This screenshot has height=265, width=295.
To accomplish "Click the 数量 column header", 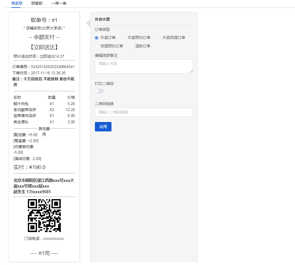I will click(52, 97).
